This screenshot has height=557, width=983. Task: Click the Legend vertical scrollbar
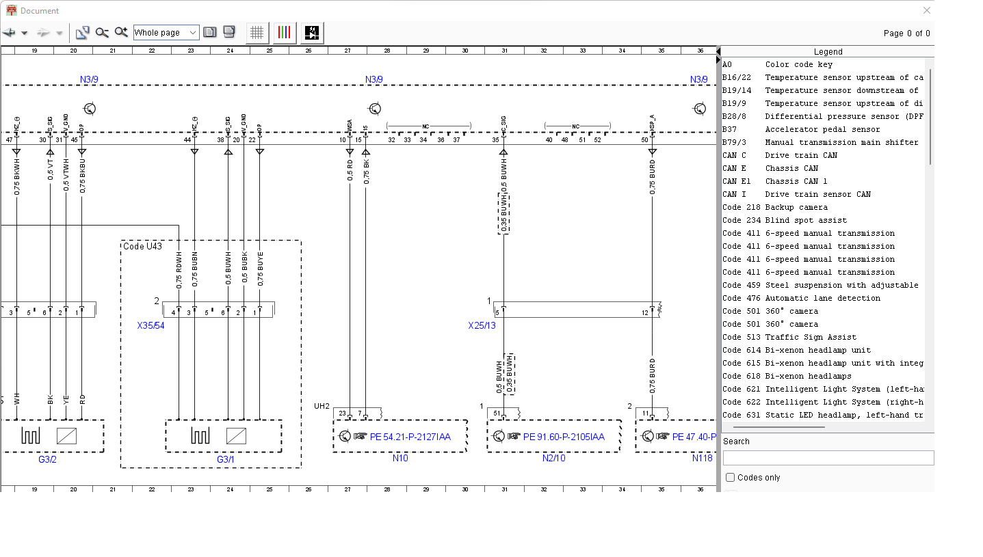click(930, 116)
